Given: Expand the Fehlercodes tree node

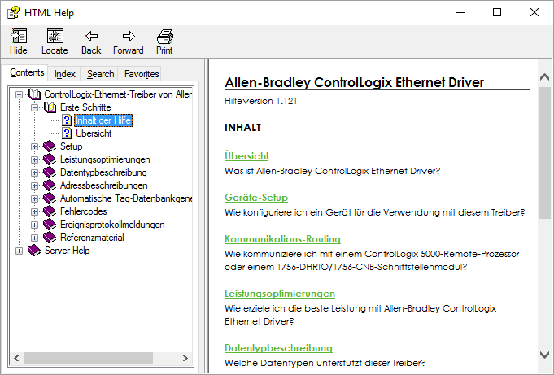Looking at the screenshot, I should [34, 211].
